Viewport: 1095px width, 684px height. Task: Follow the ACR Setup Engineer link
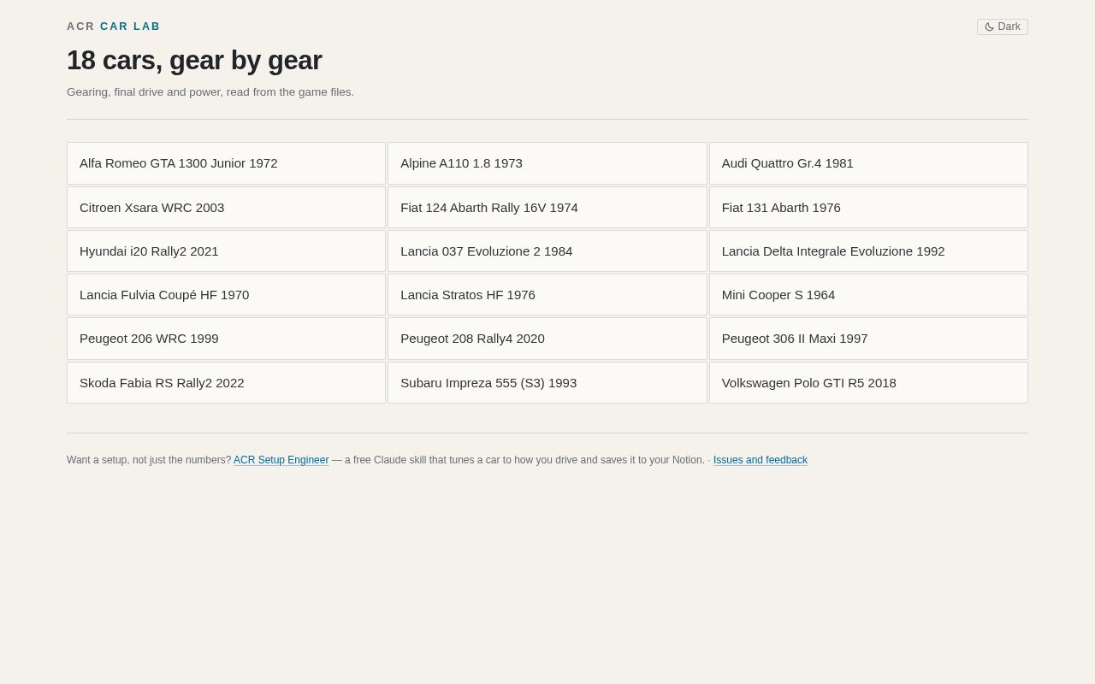[x=281, y=460]
